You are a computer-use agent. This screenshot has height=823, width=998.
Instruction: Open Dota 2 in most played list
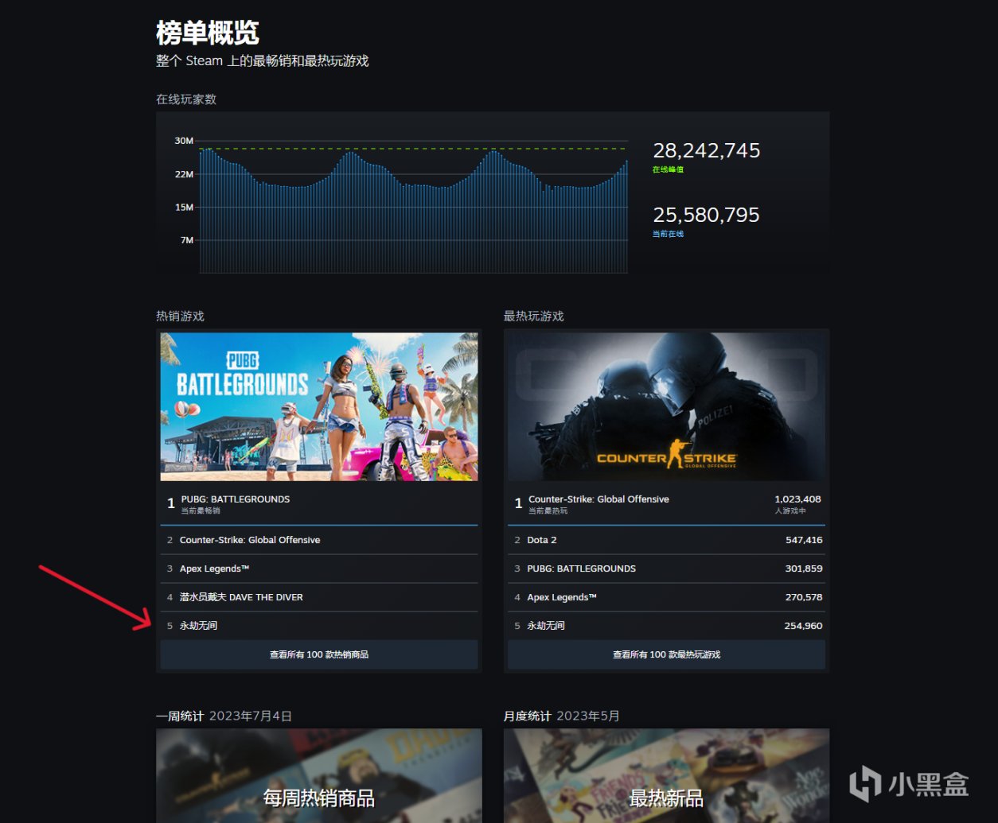(666, 540)
